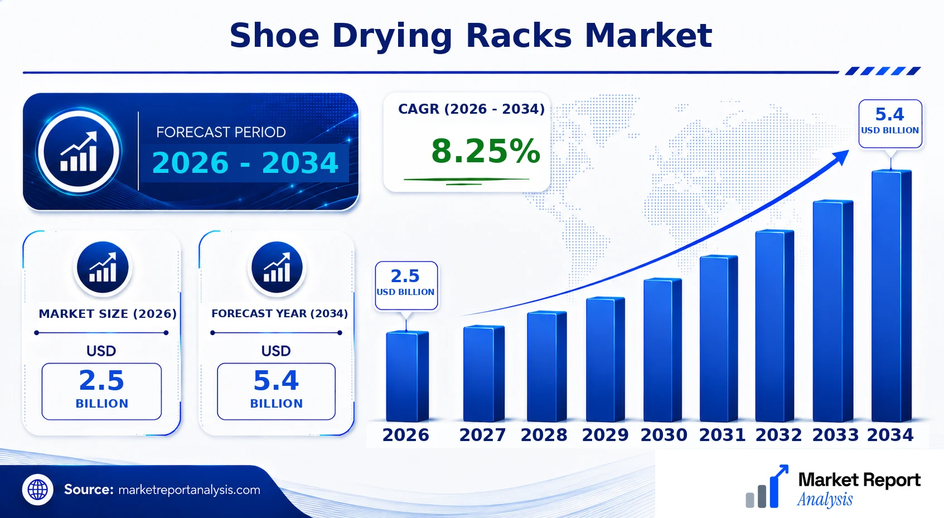The image size is (944, 518).
Task: Click the 2030 bar in the chart
Action: pyautogui.click(x=662, y=350)
